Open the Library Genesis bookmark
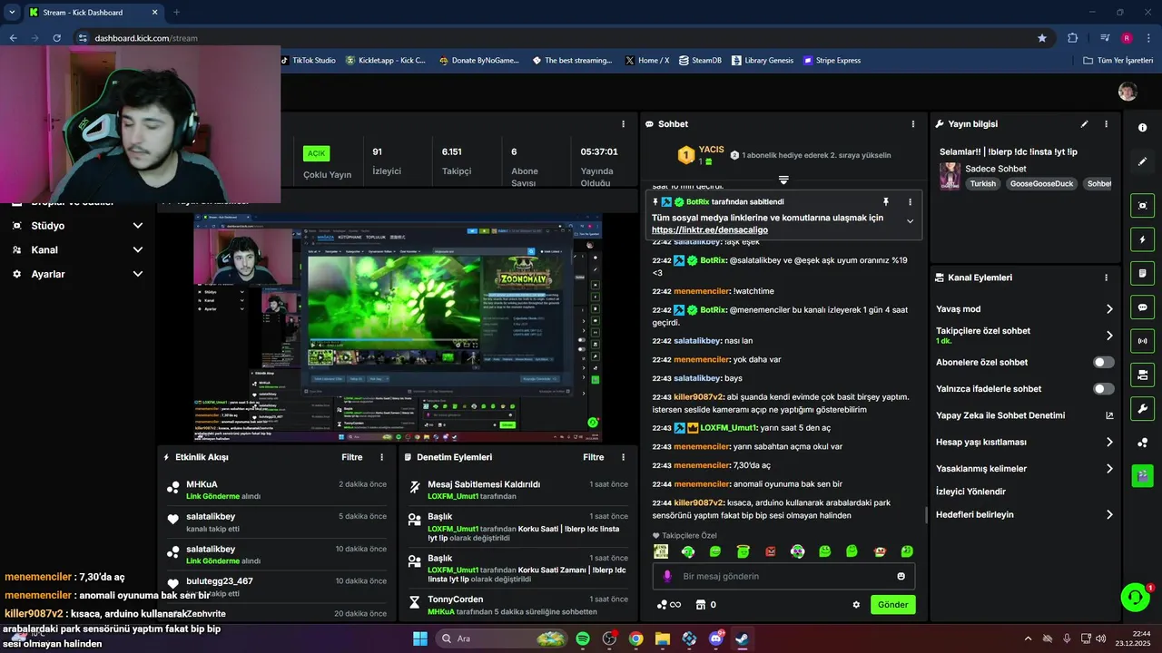1162x653 pixels. (x=763, y=61)
